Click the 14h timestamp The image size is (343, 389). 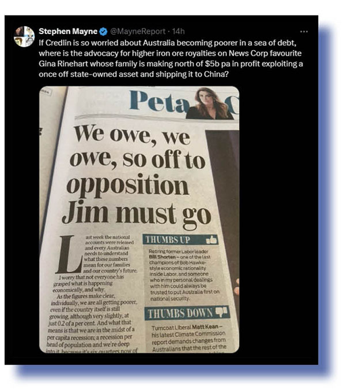pos(179,31)
